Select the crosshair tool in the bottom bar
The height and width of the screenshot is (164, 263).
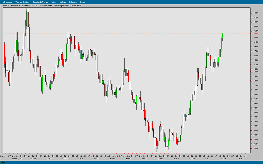[3, 162]
